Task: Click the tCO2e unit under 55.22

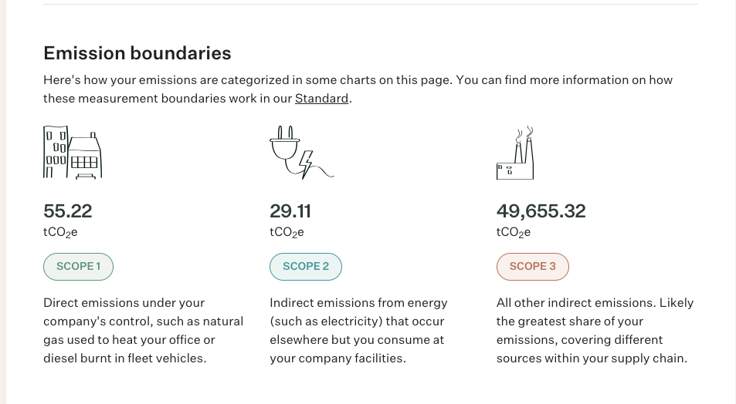Action: [x=60, y=233]
